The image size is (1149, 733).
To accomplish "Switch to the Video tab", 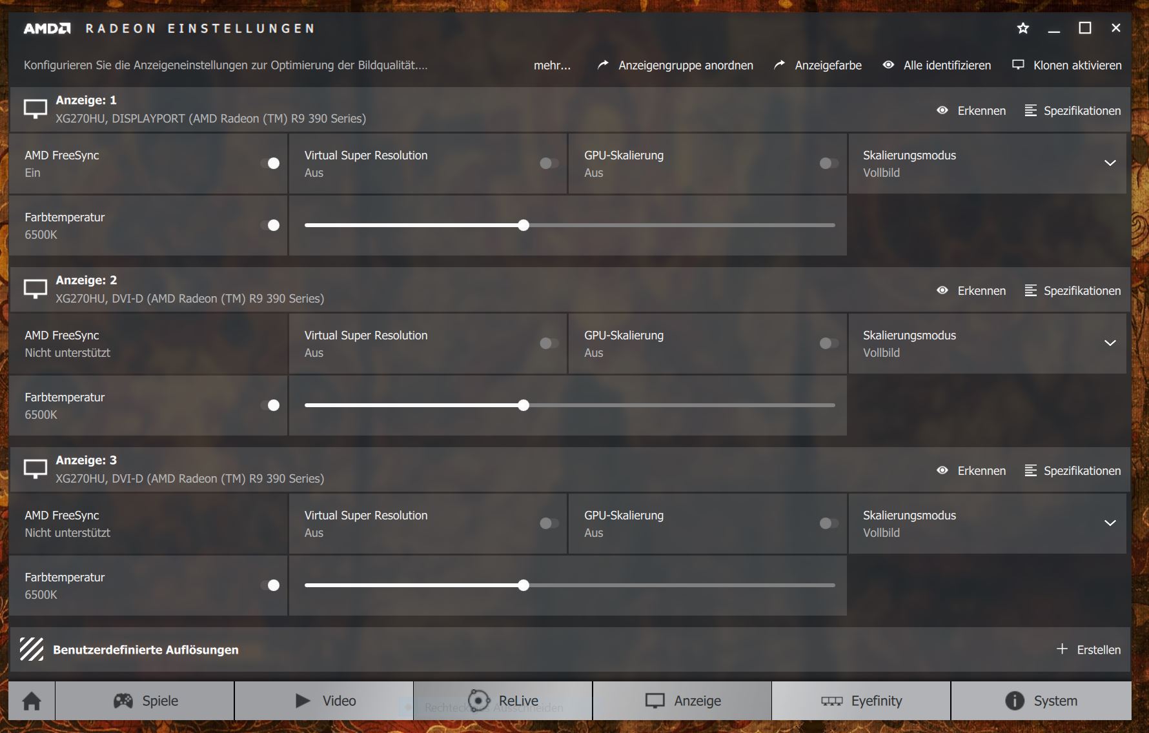I will pos(324,701).
